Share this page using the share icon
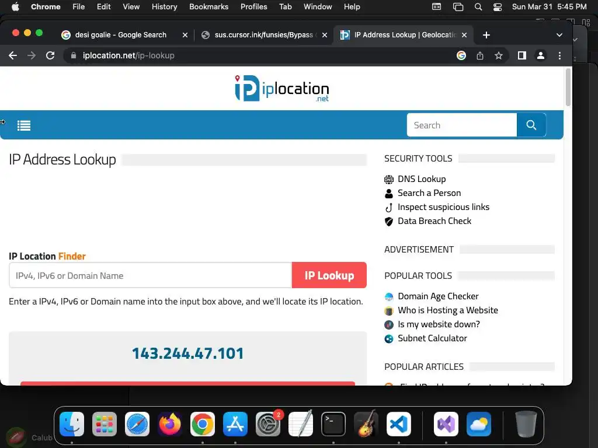 click(x=480, y=55)
